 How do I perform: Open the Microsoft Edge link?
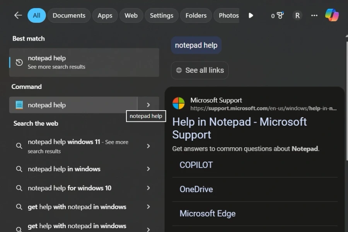click(208, 213)
